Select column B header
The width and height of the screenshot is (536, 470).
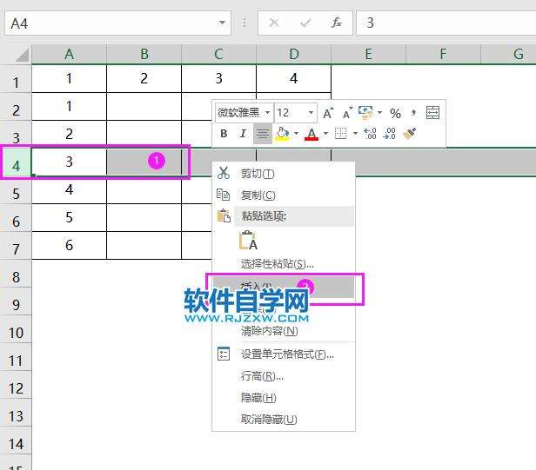pos(144,54)
